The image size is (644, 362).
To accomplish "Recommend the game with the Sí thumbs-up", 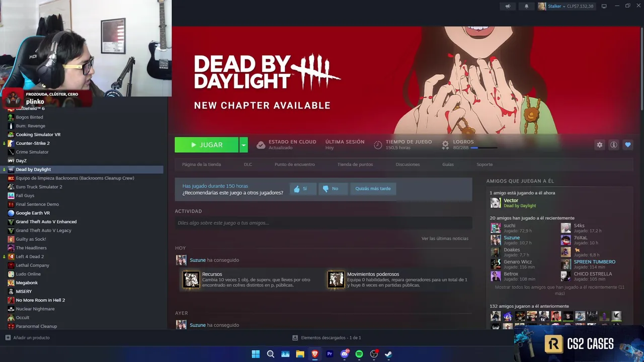I will 303,189.
